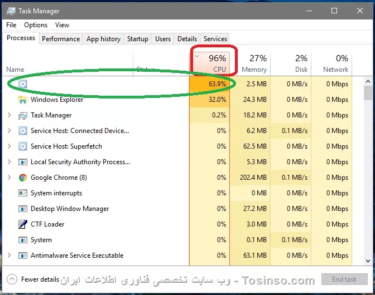This screenshot has height=295, width=375.
Task: Click the 24.3 MB memory value
Action: [x=255, y=100]
